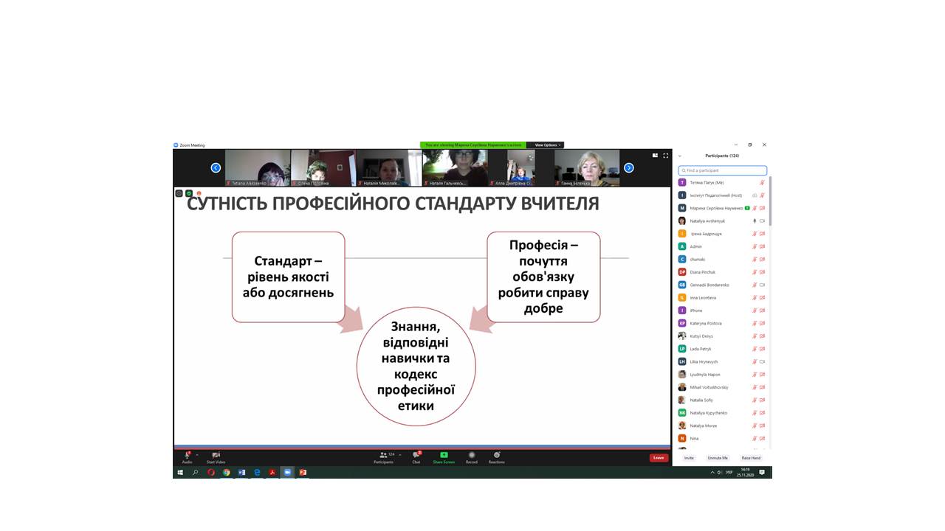
Task: Click the Participants icon in the toolbar
Action: click(x=383, y=456)
